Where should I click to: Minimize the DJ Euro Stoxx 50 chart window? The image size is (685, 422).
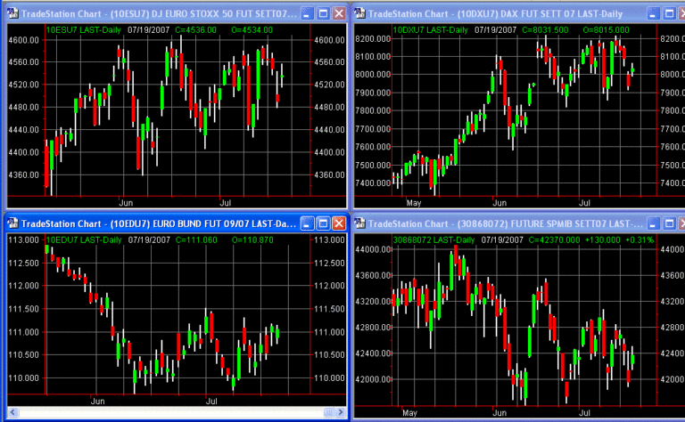coord(305,13)
